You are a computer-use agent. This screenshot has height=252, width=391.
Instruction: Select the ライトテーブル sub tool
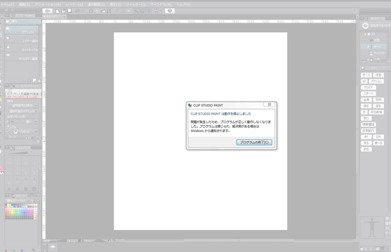click(x=24, y=49)
